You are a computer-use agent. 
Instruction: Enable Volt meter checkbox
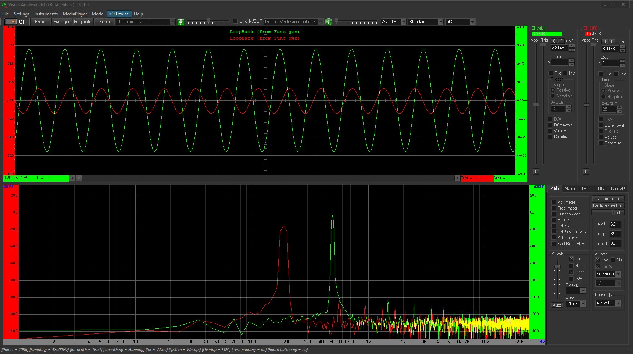pyautogui.click(x=554, y=202)
